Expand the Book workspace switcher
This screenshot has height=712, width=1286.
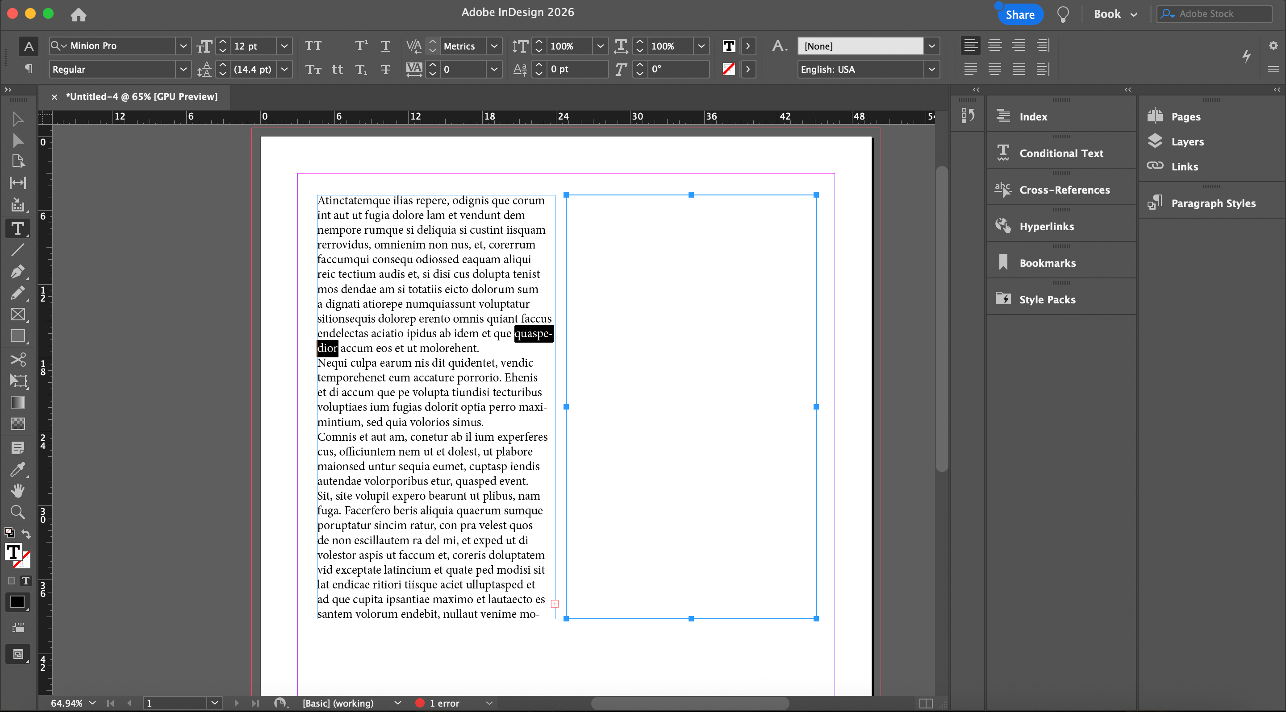point(1115,14)
